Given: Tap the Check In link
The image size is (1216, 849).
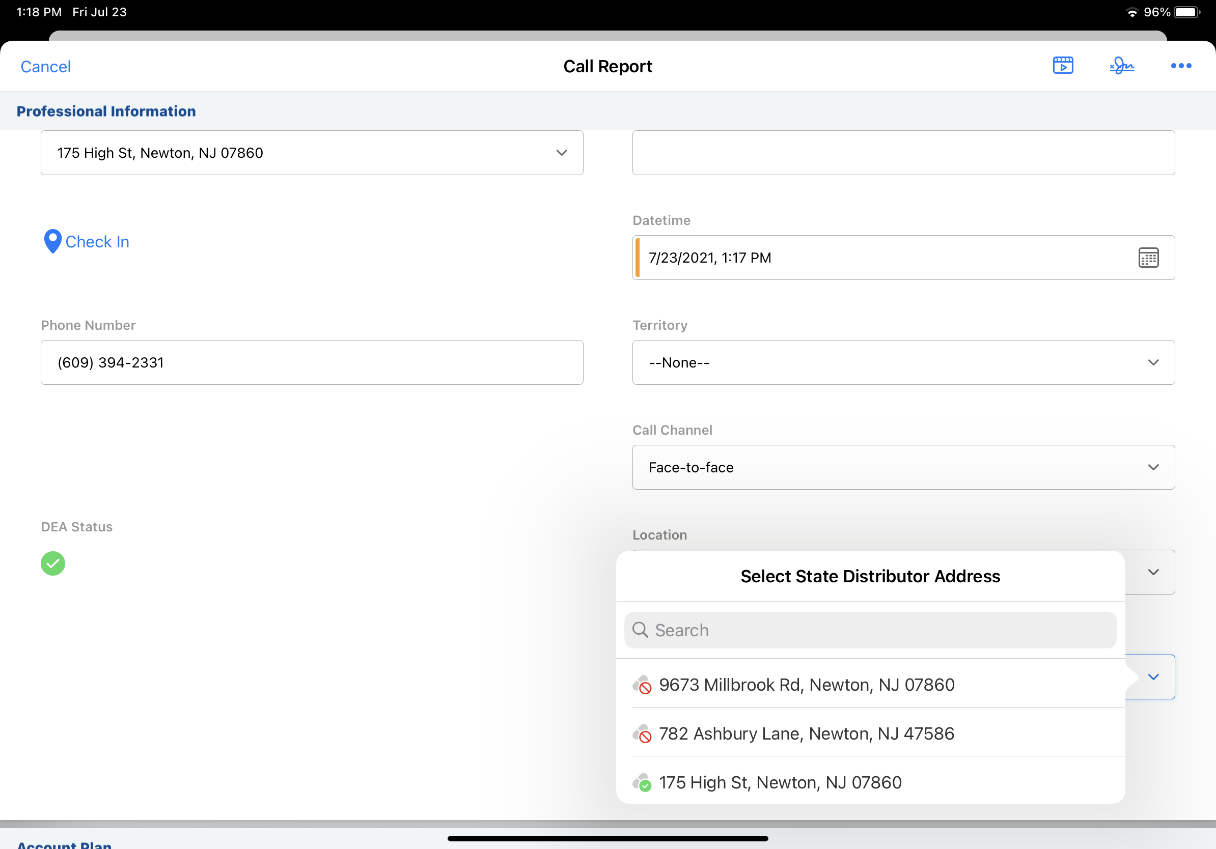Looking at the screenshot, I should (97, 242).
